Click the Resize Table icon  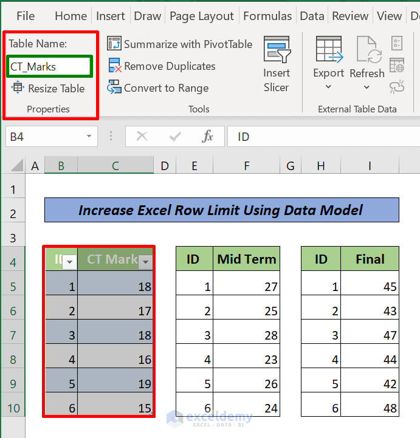(x=18, y=87)
